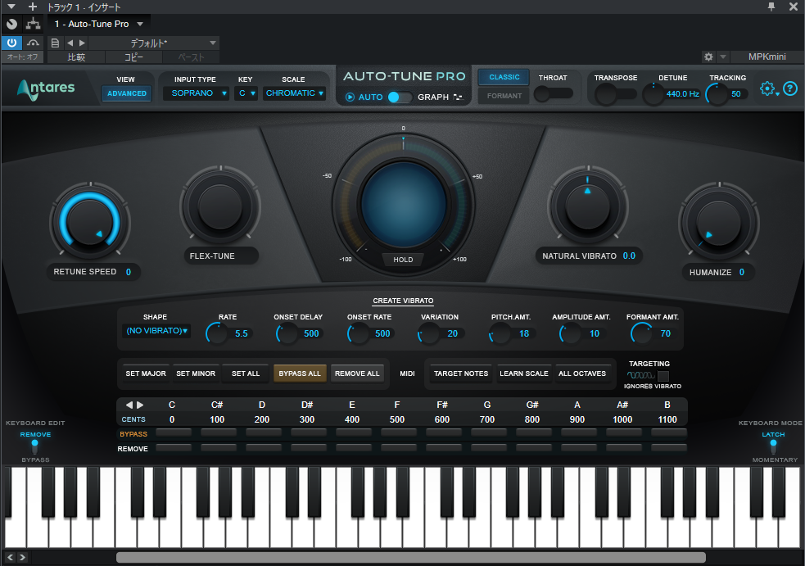
Task: Add insert with the plus icon
Action: coord(32,7)
